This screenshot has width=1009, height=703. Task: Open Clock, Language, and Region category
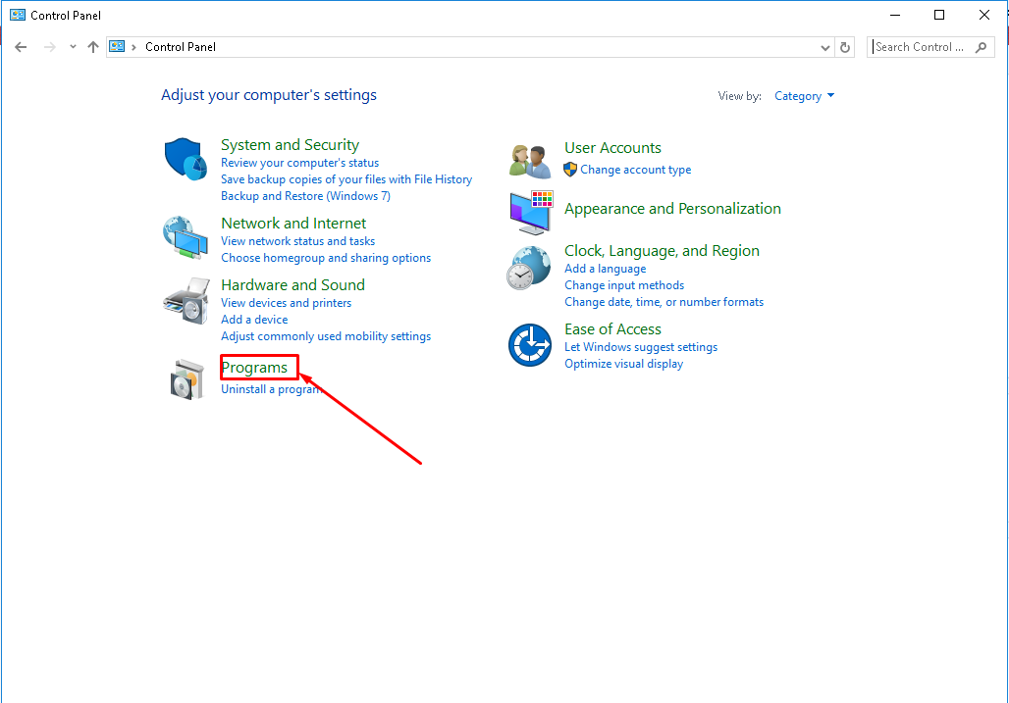pos(662,251)
